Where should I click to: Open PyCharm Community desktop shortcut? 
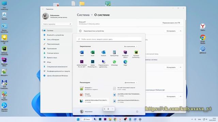coord(4,51)
